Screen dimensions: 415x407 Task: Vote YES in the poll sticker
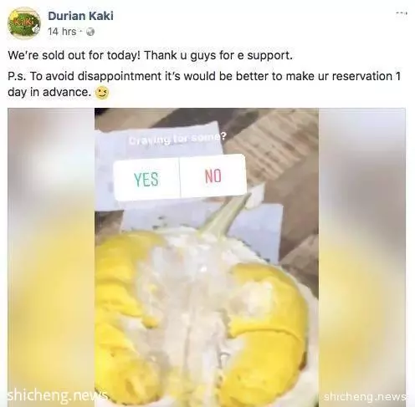coord(146,179)
